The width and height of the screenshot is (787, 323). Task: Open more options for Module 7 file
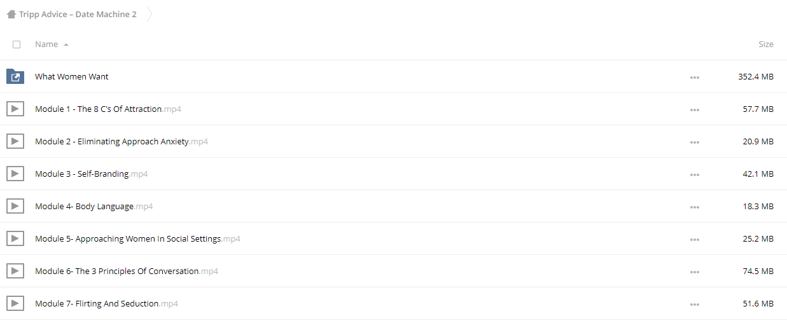(x=694, y=305)
